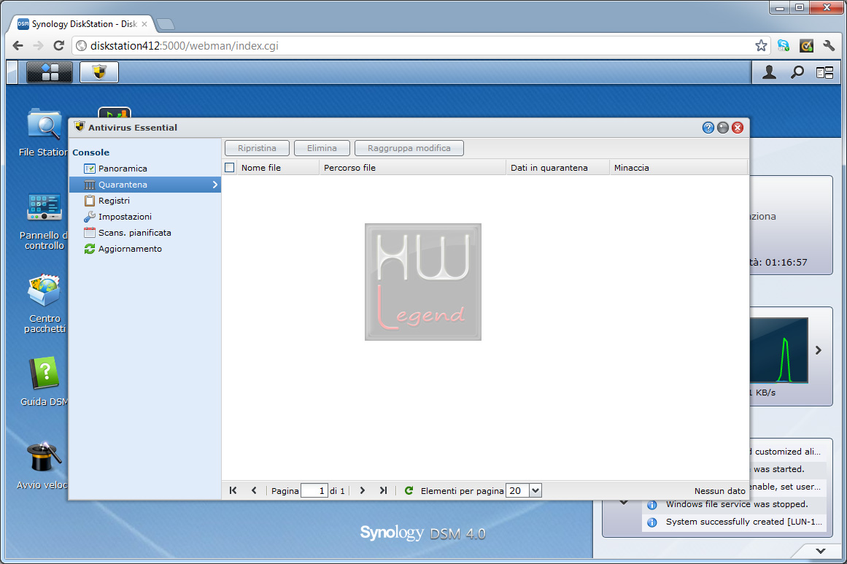Click the chevron at the bottom of the widgets panel
This screenshot has height=564, width=847.
coord(821,551)
